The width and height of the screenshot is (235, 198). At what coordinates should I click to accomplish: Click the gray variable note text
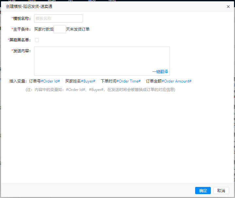tap(100, 90)
